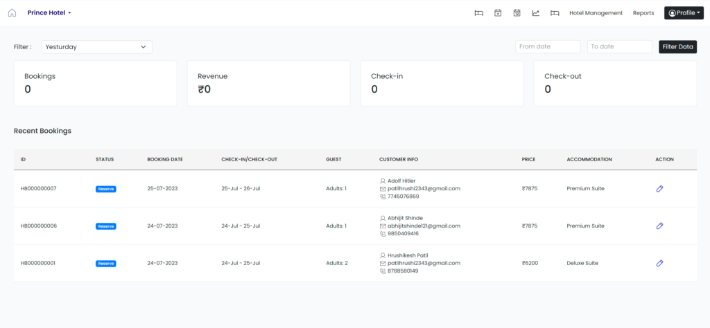Viewport: 710px width, 328px height.
Task: Open the calendar icon showing number 12
Action: pyautogui.click(x=517, y=13)
